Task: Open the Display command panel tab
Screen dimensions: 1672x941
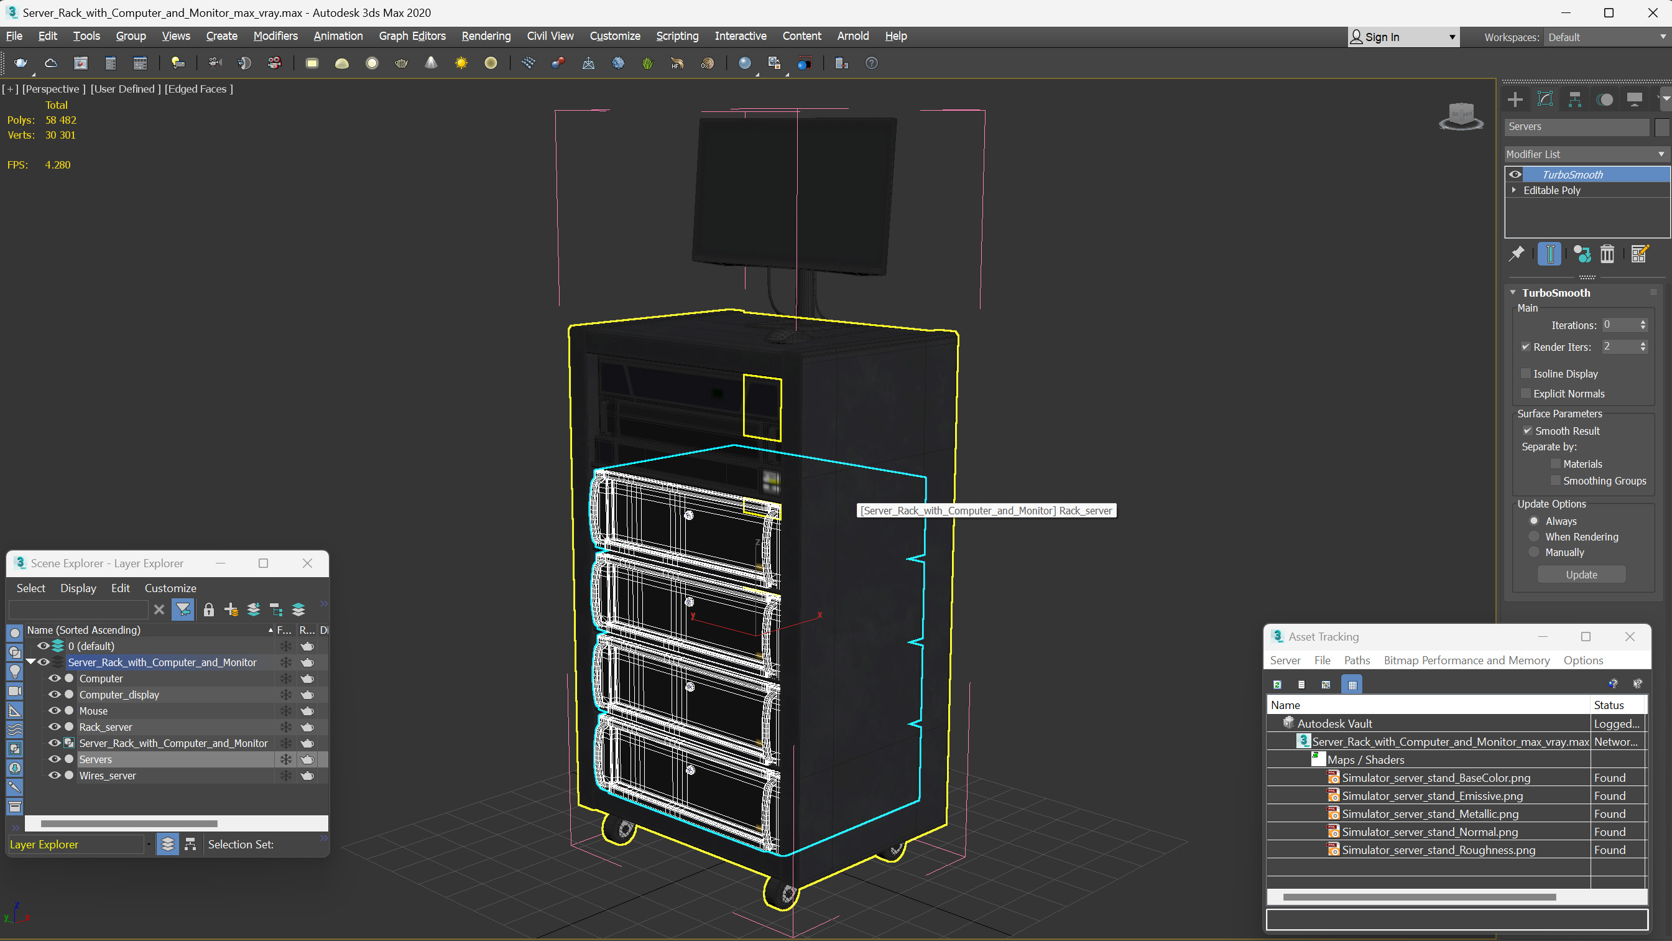Action: [1634, 100]
